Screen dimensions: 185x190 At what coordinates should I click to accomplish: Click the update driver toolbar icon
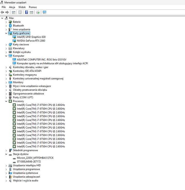(x=38, y=12)
